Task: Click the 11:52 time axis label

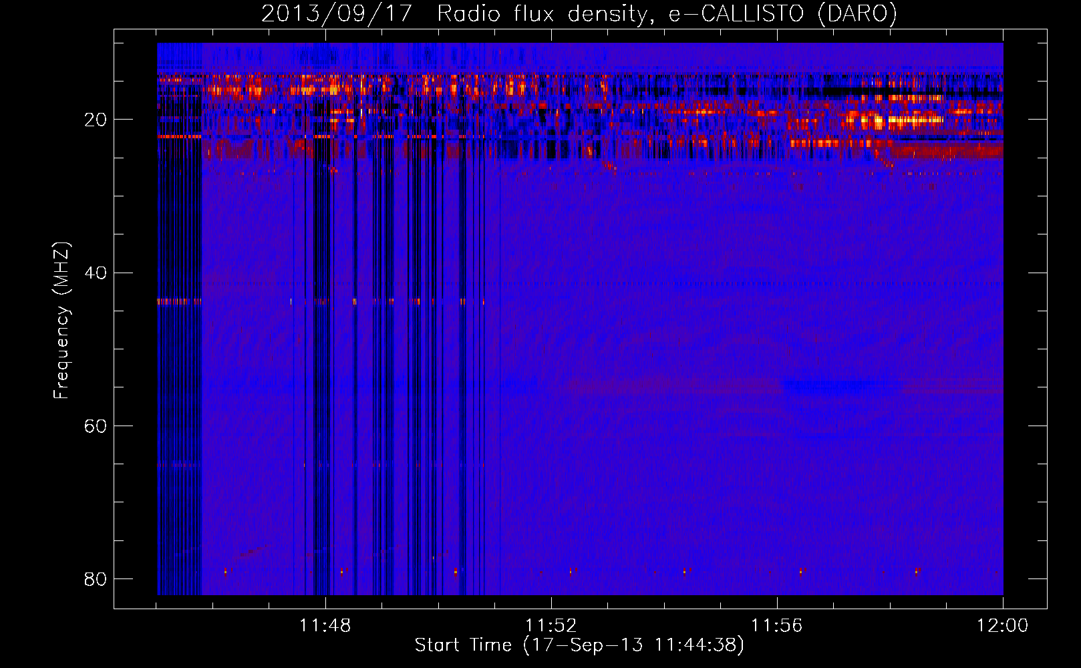Action: (551, 626)
